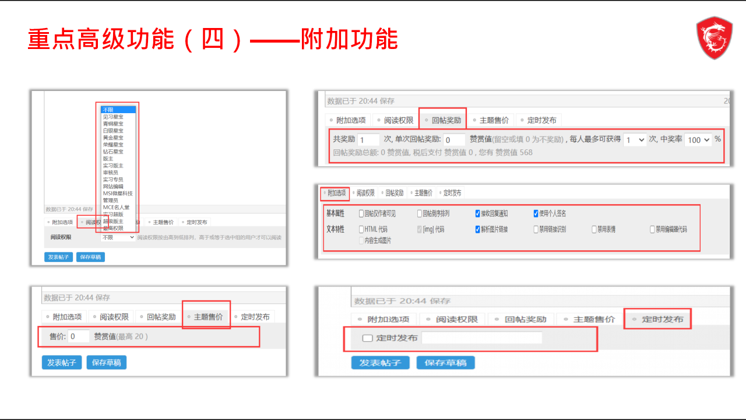Click 保存草稿 button in bottom-left panel
Image resolution: width=746 pixels, height=420 pixels.
pos(107,362)
